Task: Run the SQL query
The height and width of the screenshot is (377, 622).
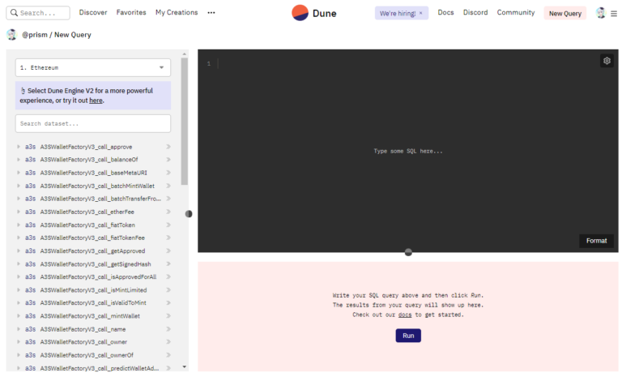Action: coord(408,335)
